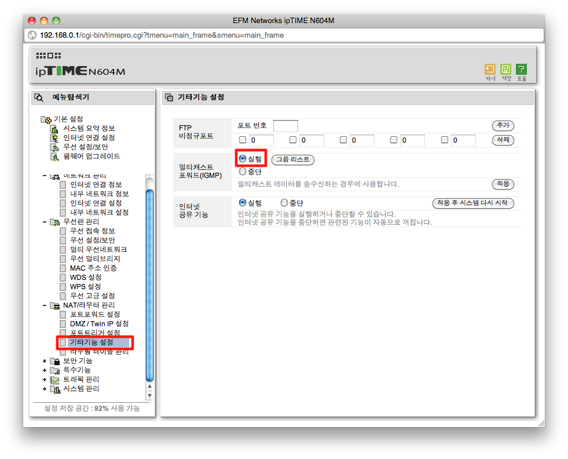Click the 적용 button for IGMP
Screen dimensions: 568x459
point(503,184)
